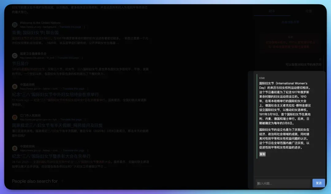Open the 背景 | 国际妇女节 | 联合国 result
The width and height of the screenshot is (331, 194).
35,33
